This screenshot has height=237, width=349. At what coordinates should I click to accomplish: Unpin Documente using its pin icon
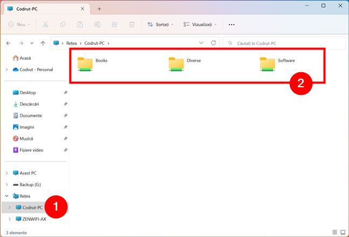click(66, 116)
